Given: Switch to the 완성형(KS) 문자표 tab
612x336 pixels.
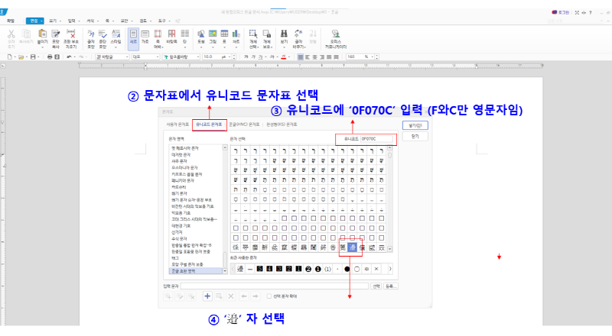Looking at the screenshot, I should 282,124.
